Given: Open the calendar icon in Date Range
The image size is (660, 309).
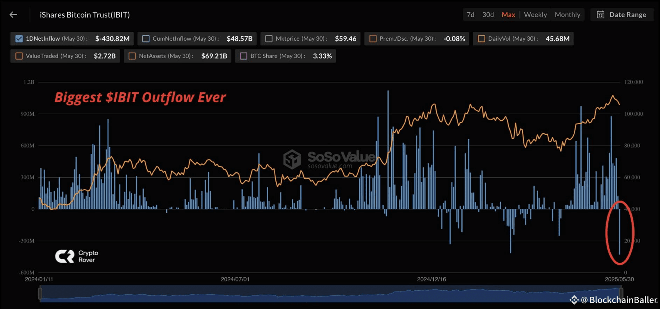Looking at the screenshot, I should (x=601, y=15).
